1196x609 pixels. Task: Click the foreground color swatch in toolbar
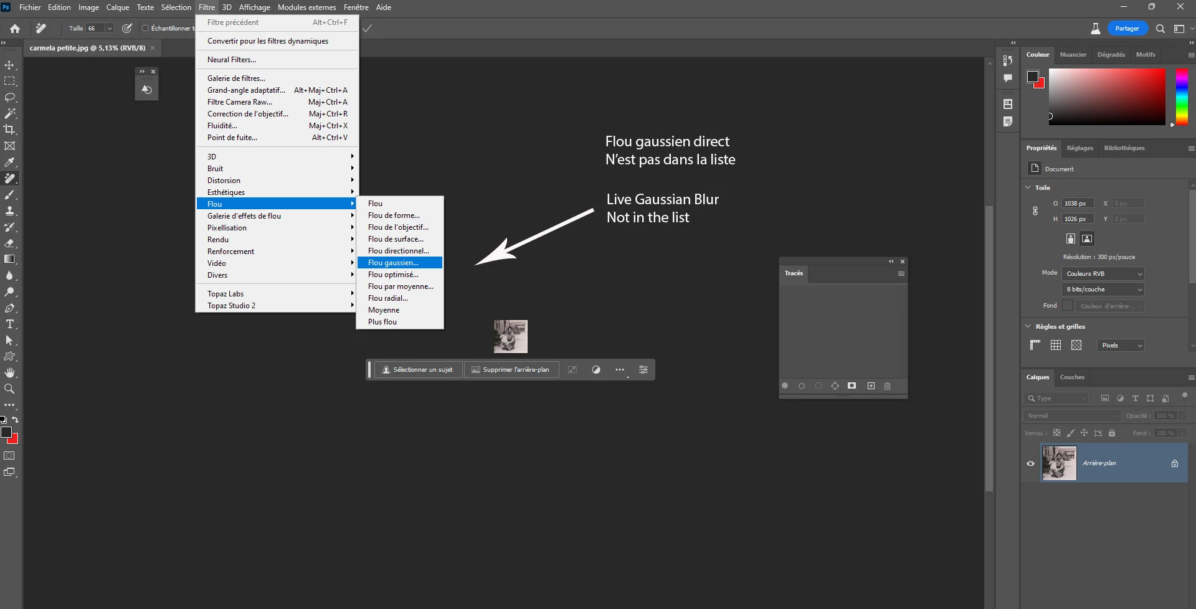6,432
